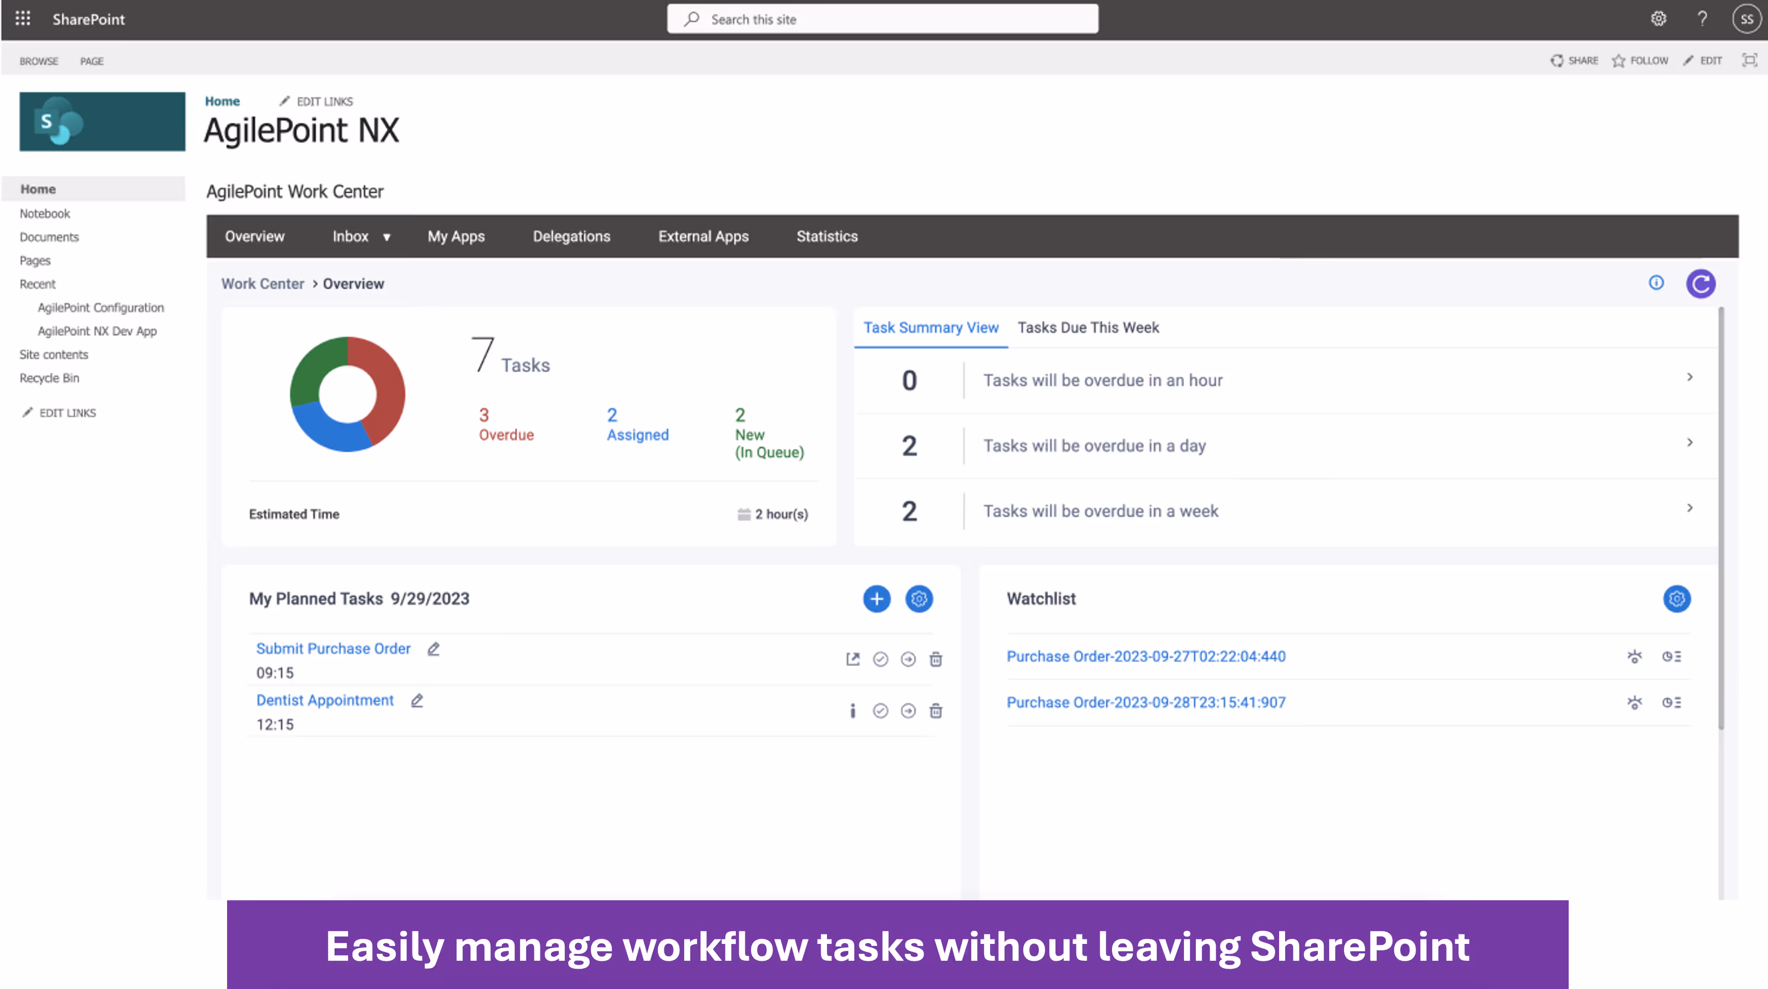This screenshot has height=989, width=1768.
Task: Expand tasks overdue in an hour
Action: [x=1690, y=377]
